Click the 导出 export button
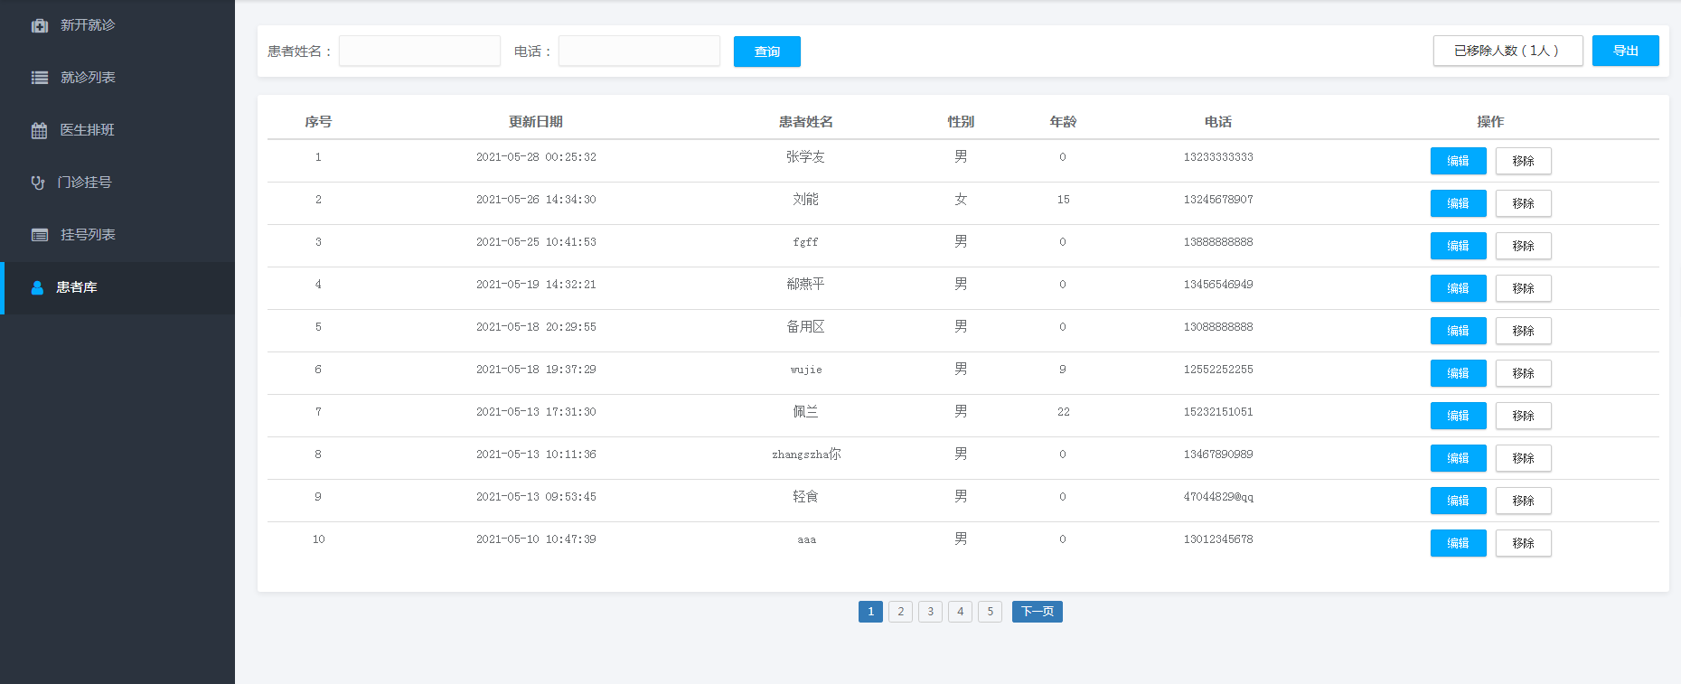The height and width of the screenshot is (684, 1681). 1625,51
